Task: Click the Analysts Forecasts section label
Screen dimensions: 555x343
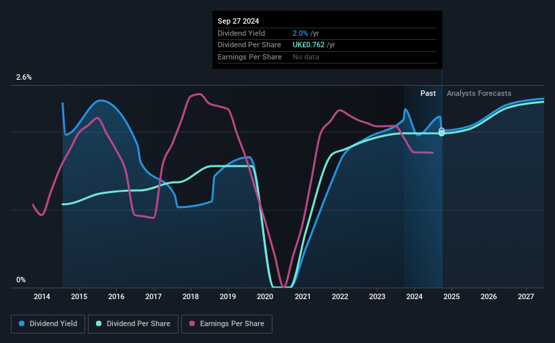Action: tap(479, 93)
